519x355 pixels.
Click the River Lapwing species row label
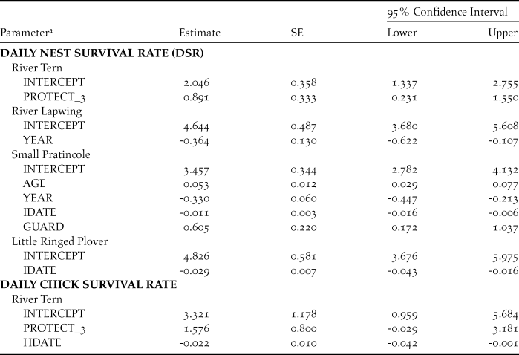pyautogui.click(x=45, y=111)
